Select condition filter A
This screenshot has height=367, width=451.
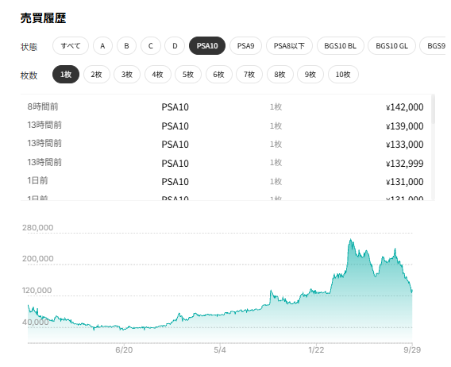pos(102,46)
